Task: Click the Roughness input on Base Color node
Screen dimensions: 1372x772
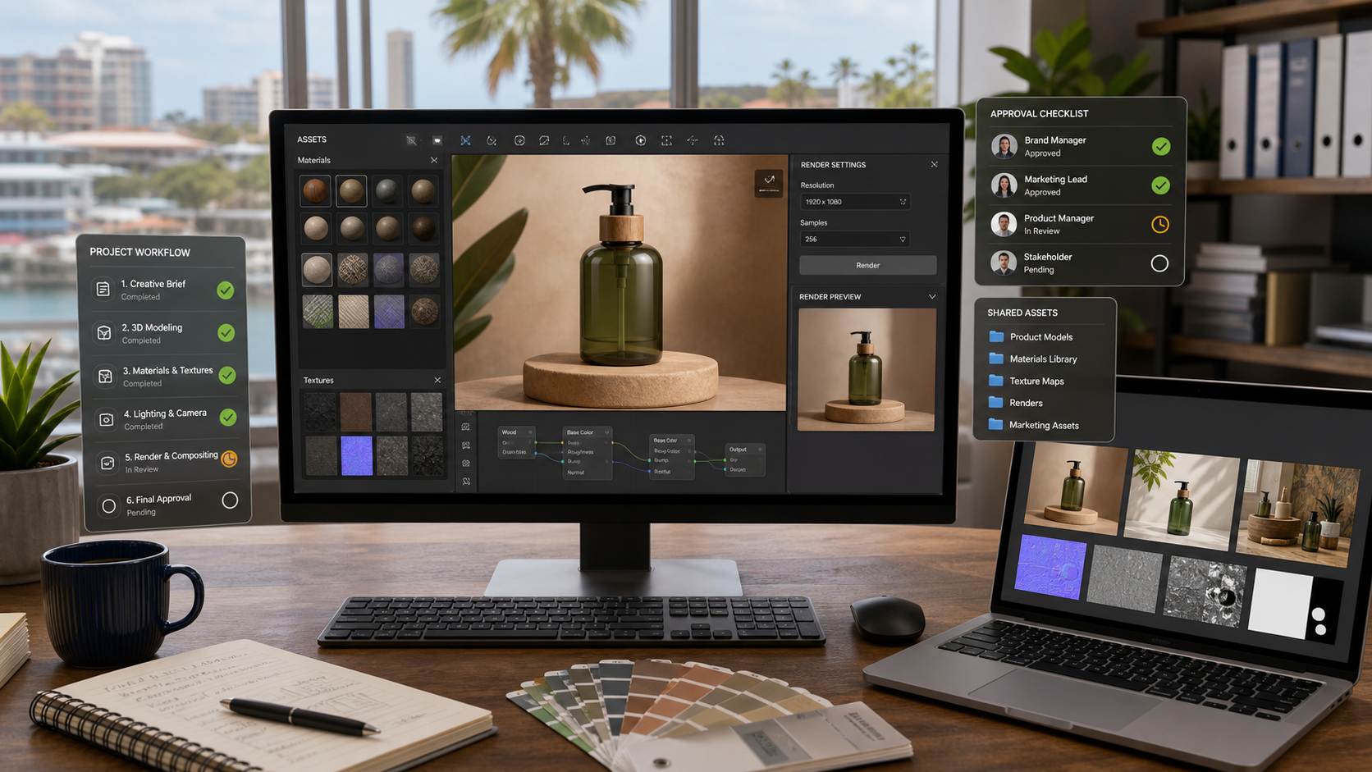Action: pyautogui.click(x=580, y=452)
